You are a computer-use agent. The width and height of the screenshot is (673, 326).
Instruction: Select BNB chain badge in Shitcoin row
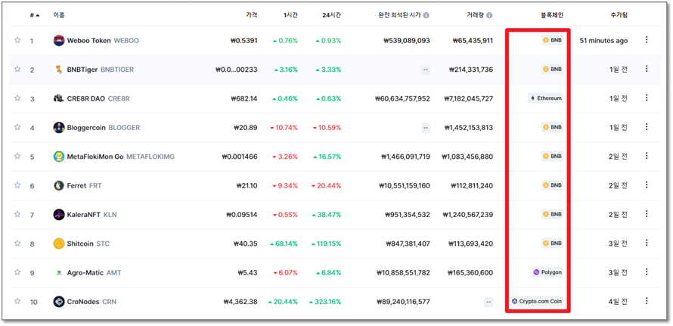point(552,243)
